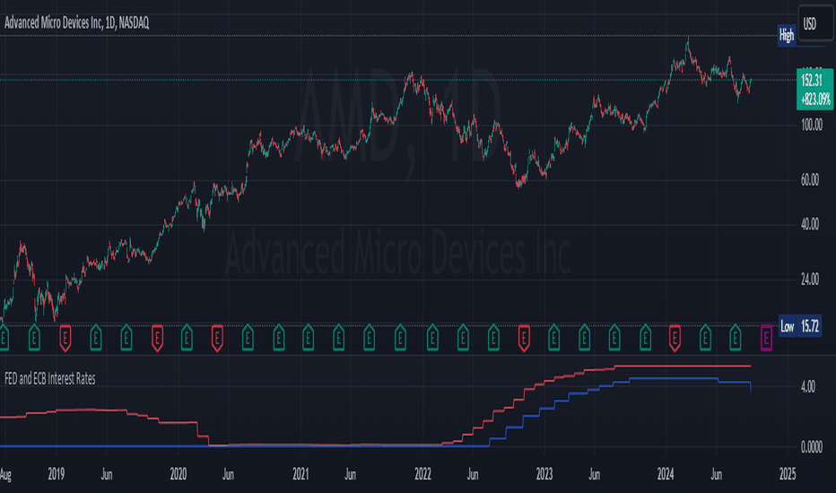Select the FED and ECB Interest Rates indicator label
The width and height of the screenshot is (836, 493).
[50, 379]
